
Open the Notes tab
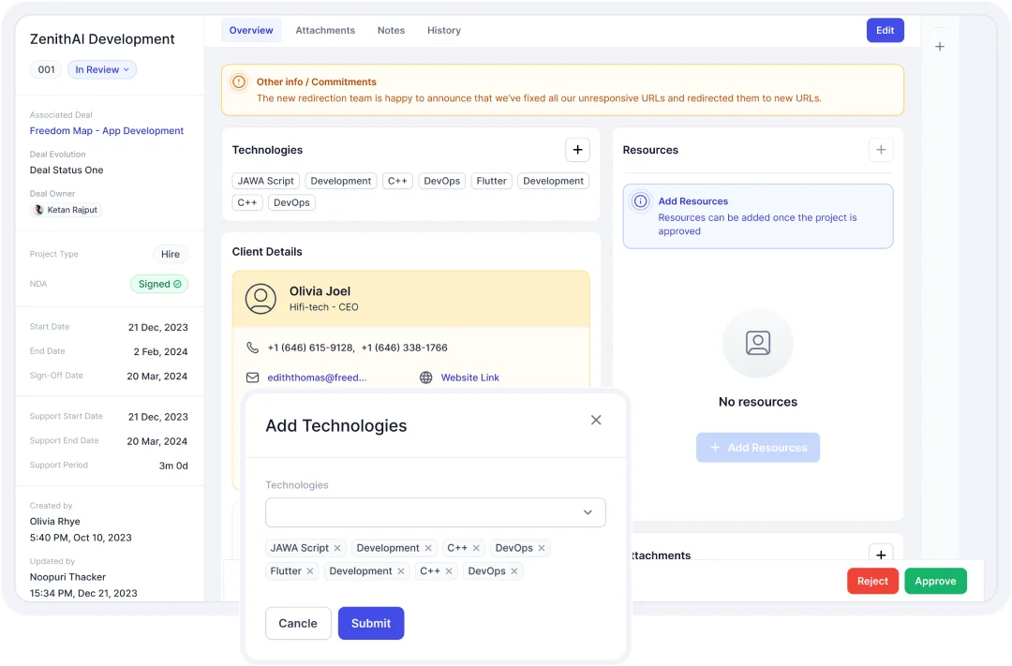coord(391,30)
